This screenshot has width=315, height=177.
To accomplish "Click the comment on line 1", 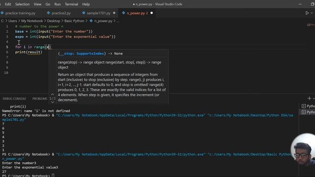I will (x=39, y=26).
